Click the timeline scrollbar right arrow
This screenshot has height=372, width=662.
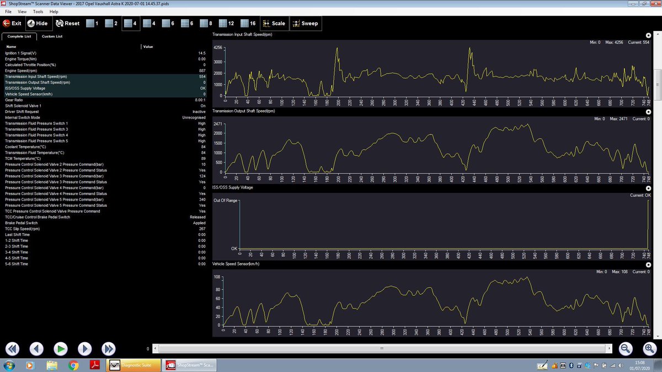point(608,349)
